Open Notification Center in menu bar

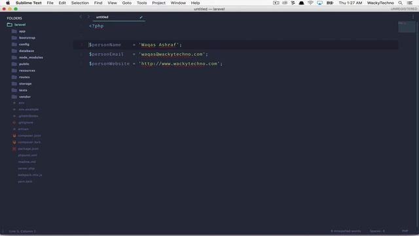tap(410, 3)
